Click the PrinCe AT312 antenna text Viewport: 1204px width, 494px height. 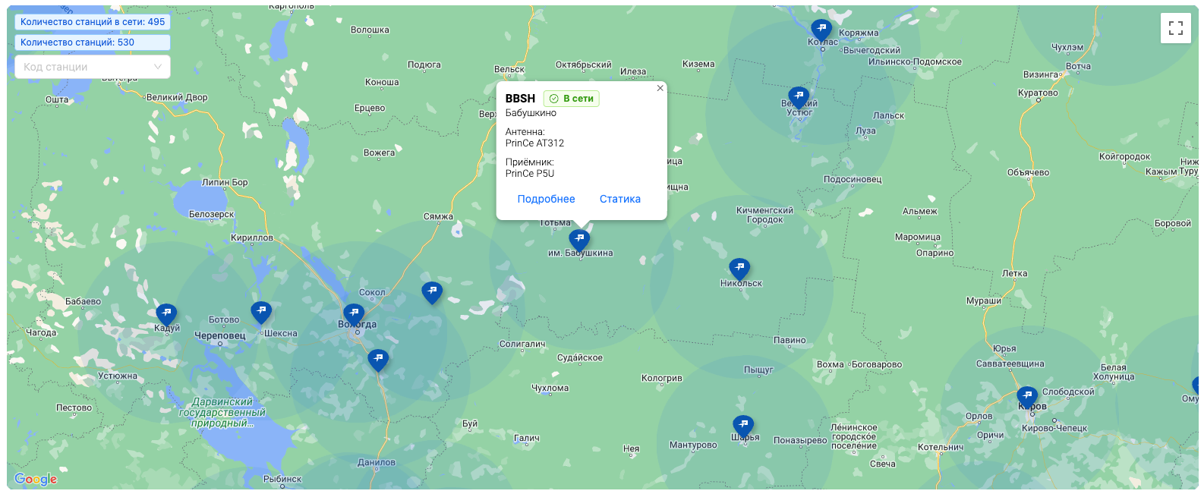click(534, 143)
